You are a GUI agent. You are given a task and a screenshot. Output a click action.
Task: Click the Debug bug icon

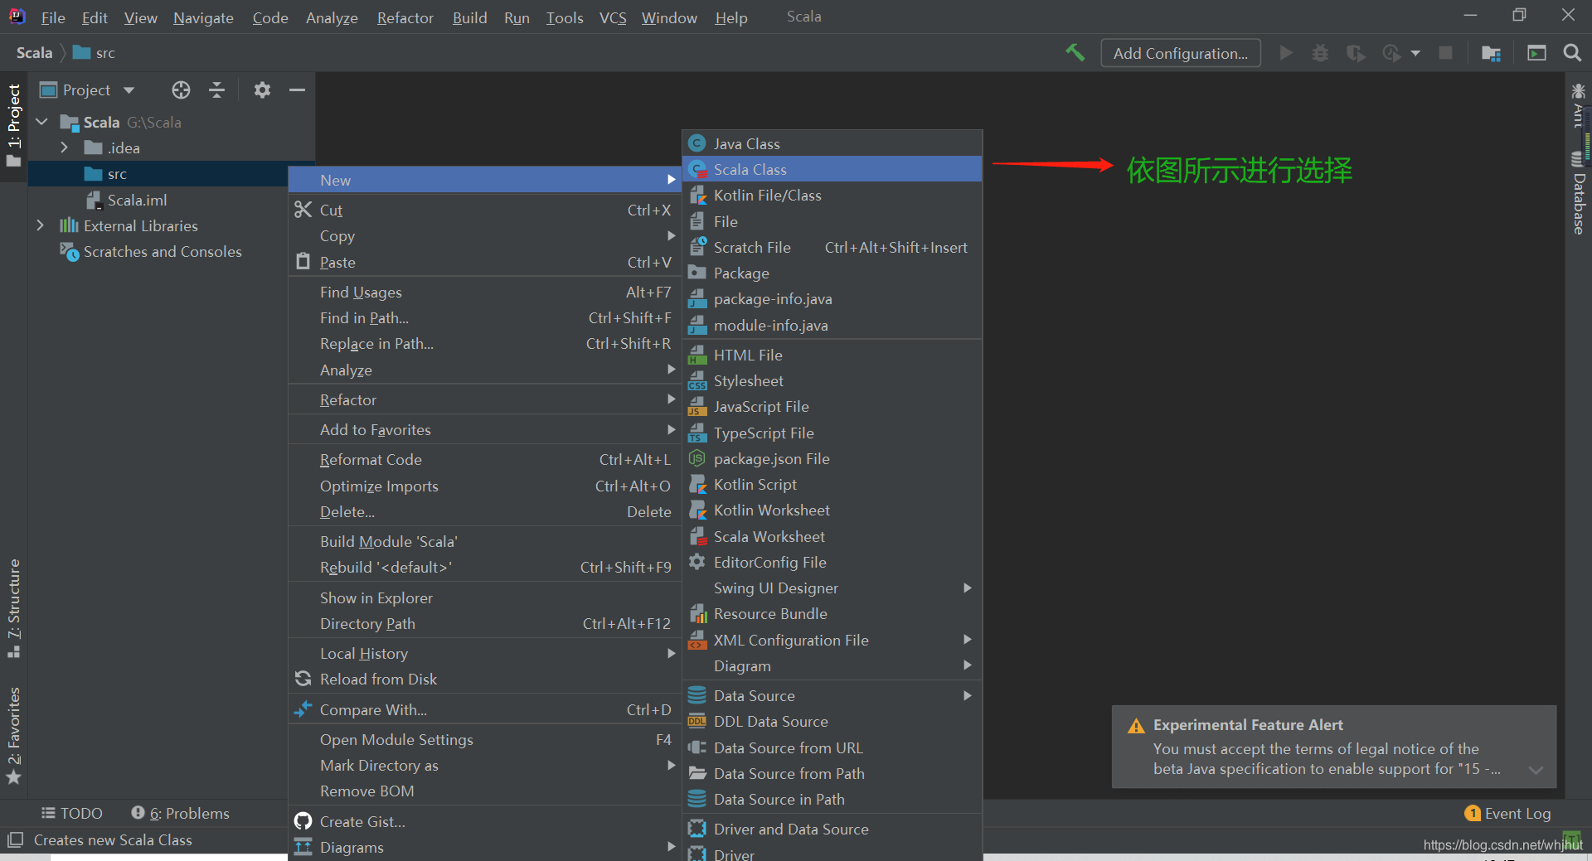click(1320, 53)
